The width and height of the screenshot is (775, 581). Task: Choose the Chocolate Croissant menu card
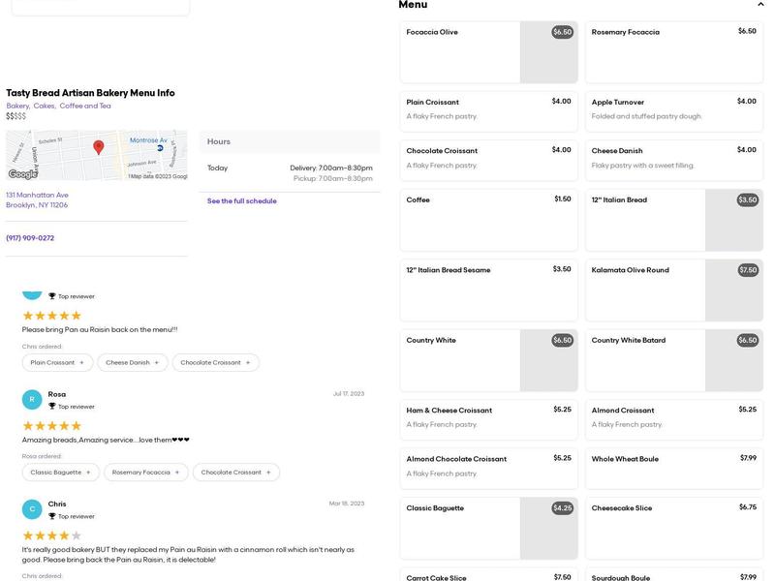(x=488, y=160)
